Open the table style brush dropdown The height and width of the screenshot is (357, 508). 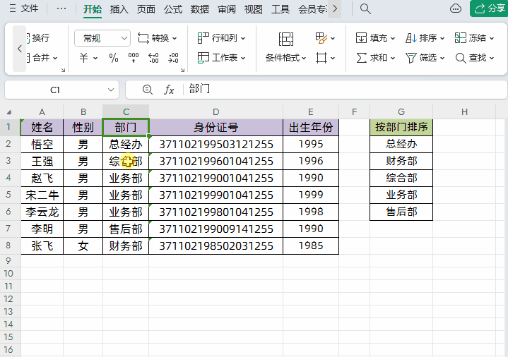[325, 38]
